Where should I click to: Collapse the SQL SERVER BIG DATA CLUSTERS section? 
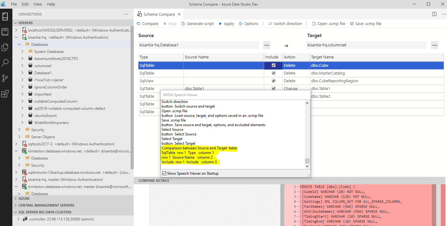coord(15,212)
